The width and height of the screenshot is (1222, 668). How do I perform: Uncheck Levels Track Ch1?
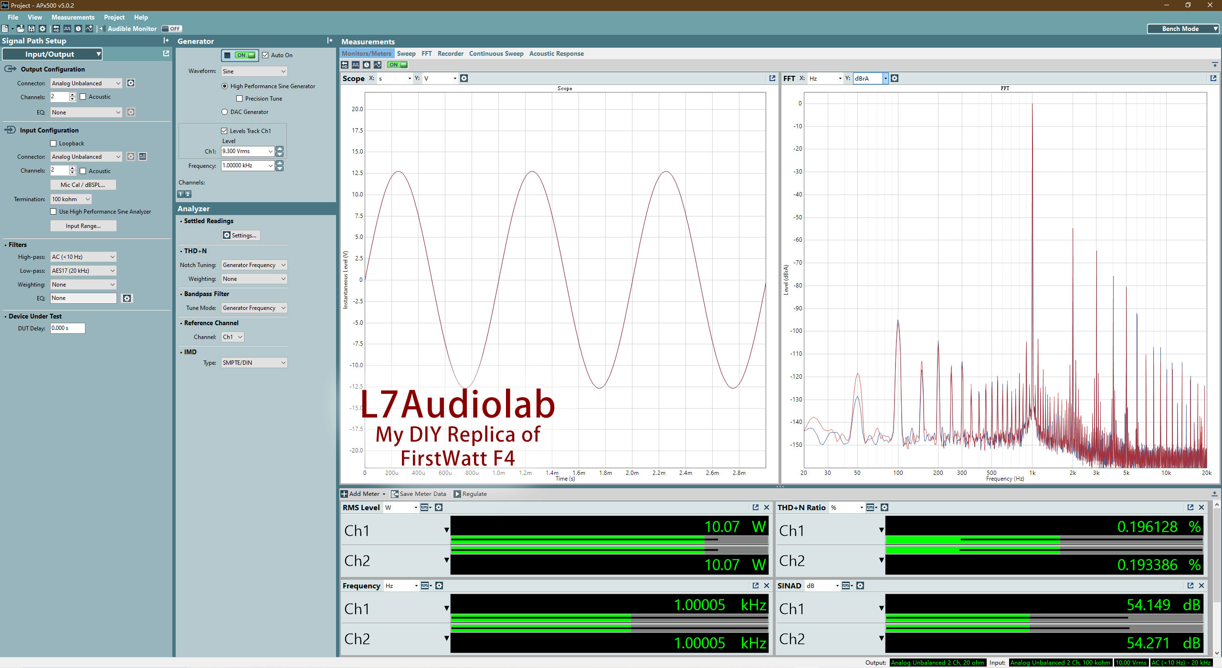tap(224, 131)
